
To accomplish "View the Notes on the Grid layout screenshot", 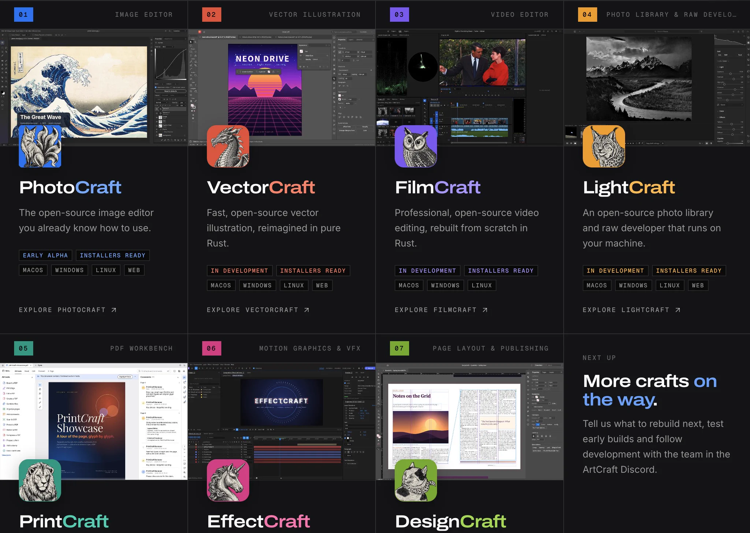I will (469, 422).
